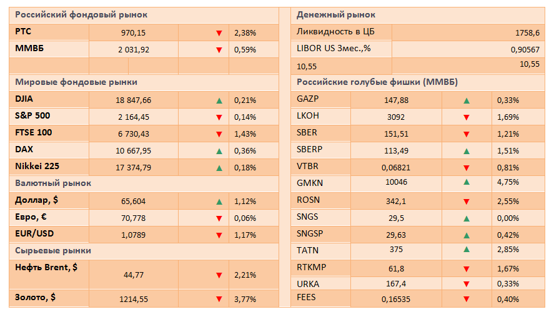
Task: Click the ММВБ index value 2 031,92
Action: [x=134, y=50]
